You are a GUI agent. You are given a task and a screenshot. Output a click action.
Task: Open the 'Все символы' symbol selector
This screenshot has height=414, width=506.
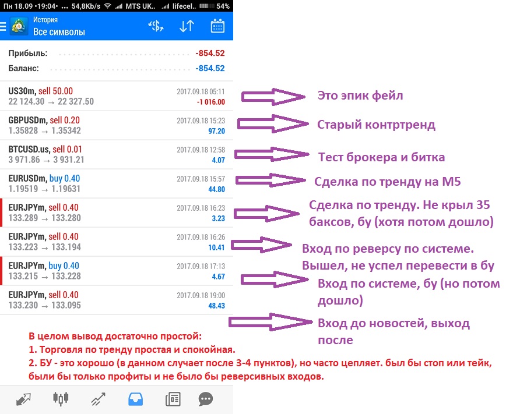pyautogui.click(x=59, y=32)
